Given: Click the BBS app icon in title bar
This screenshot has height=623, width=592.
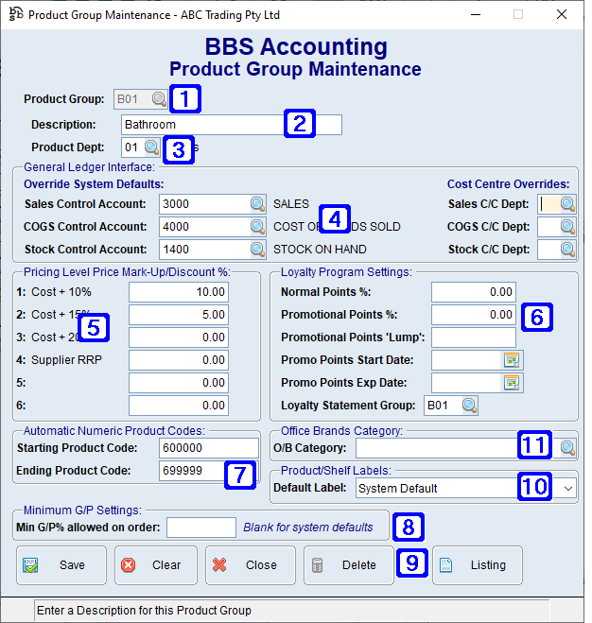Looking at the screenshot, I should 16,14.
